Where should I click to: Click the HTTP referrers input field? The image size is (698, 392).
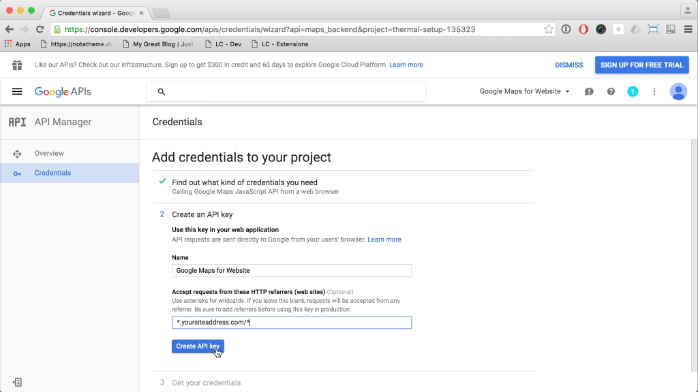[x=292, y=323]
